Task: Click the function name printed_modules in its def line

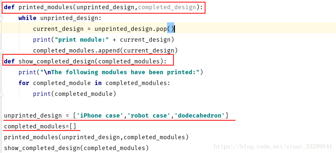Action: [x=46, y=7]
